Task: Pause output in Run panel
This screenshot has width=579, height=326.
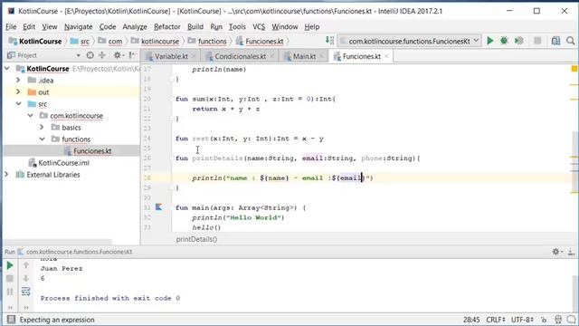Action: [x=10, y=292]
